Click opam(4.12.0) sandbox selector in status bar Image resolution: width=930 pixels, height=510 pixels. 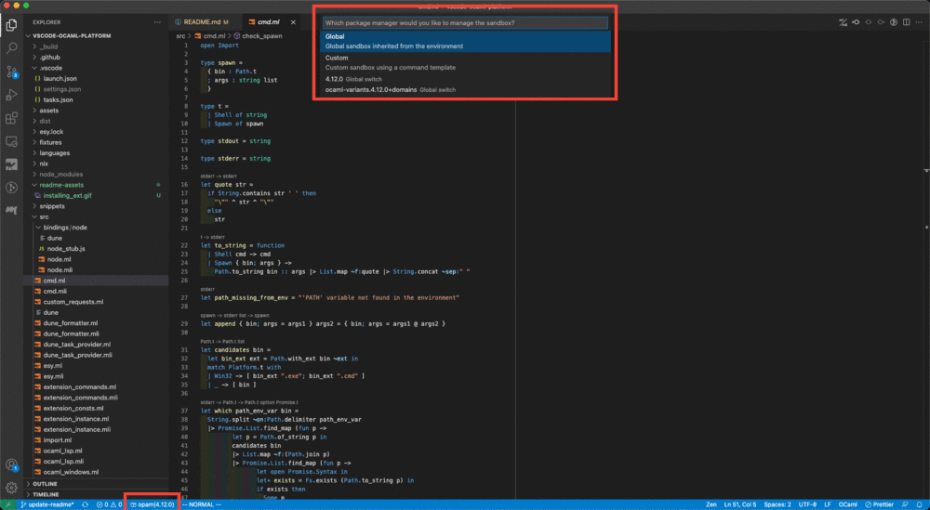[152, 504]
